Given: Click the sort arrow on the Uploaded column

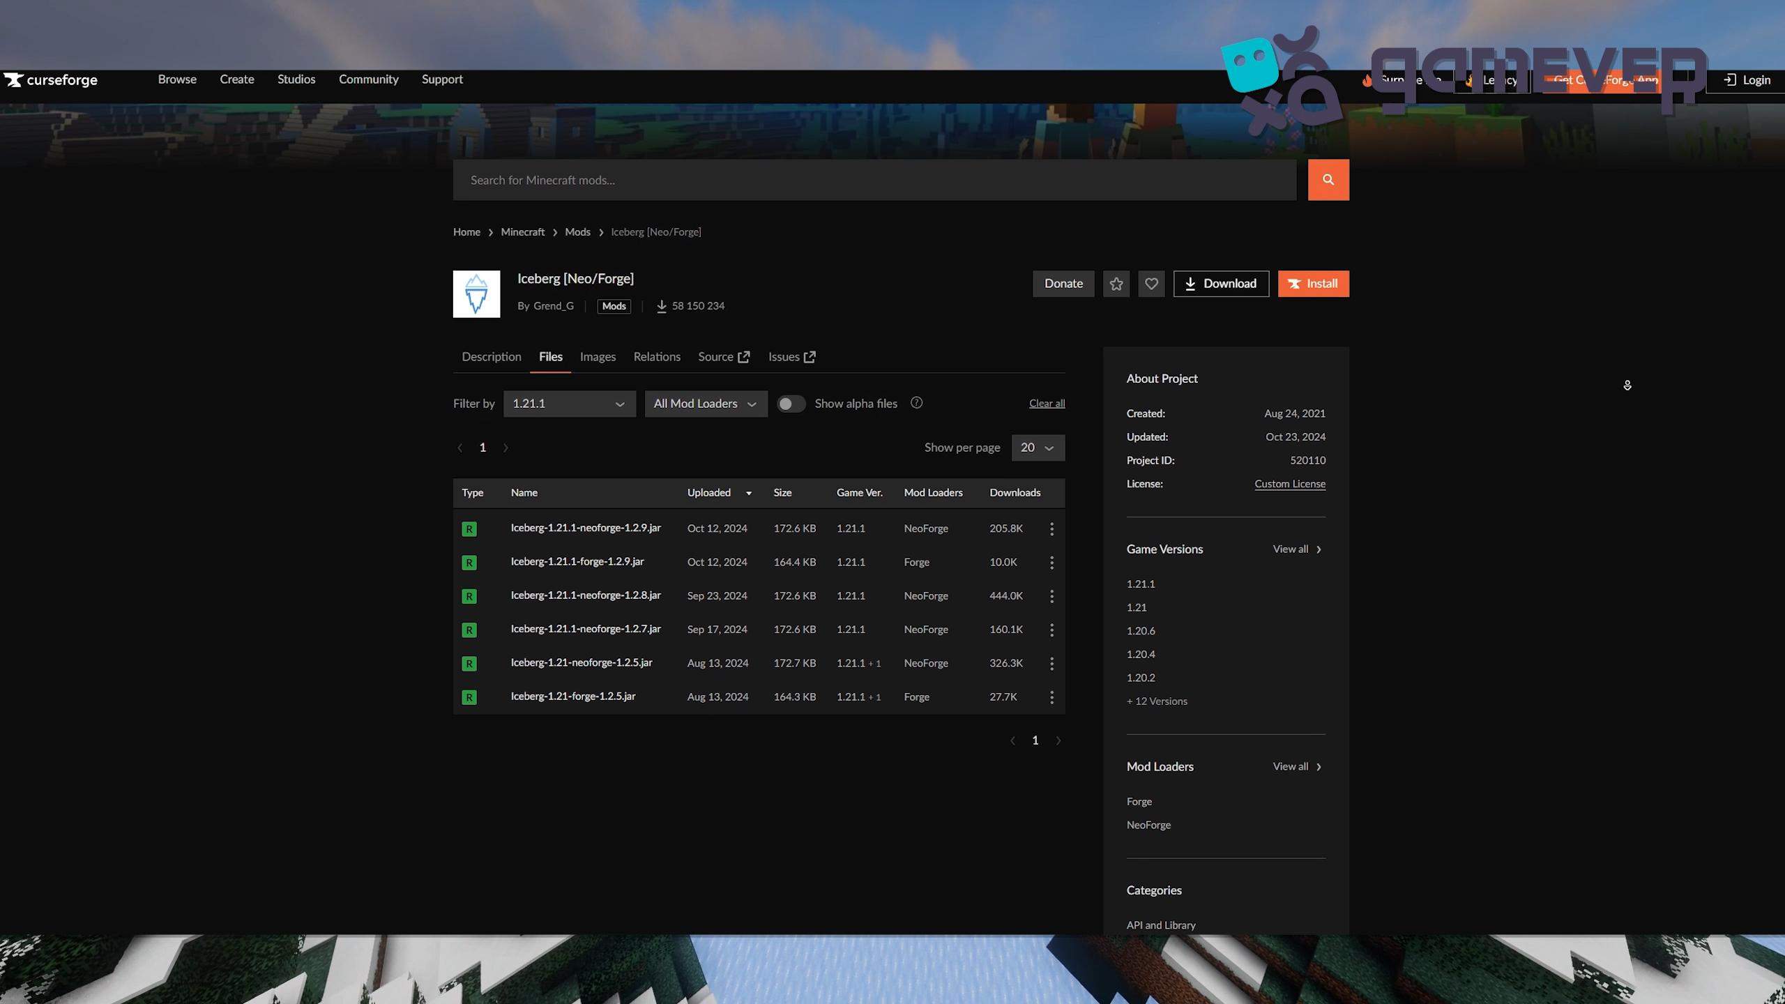Looking at the screenshot, I should (748, 493).
